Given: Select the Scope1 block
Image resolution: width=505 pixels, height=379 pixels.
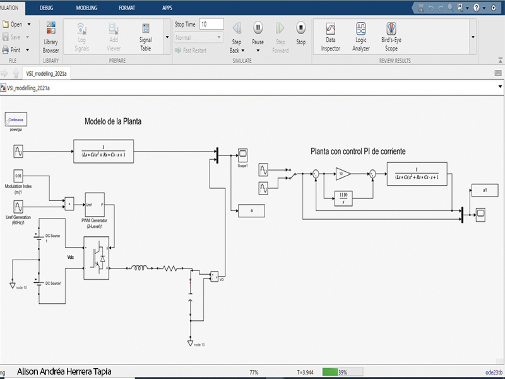Looking at the screenshot, I should pos(242,155).
